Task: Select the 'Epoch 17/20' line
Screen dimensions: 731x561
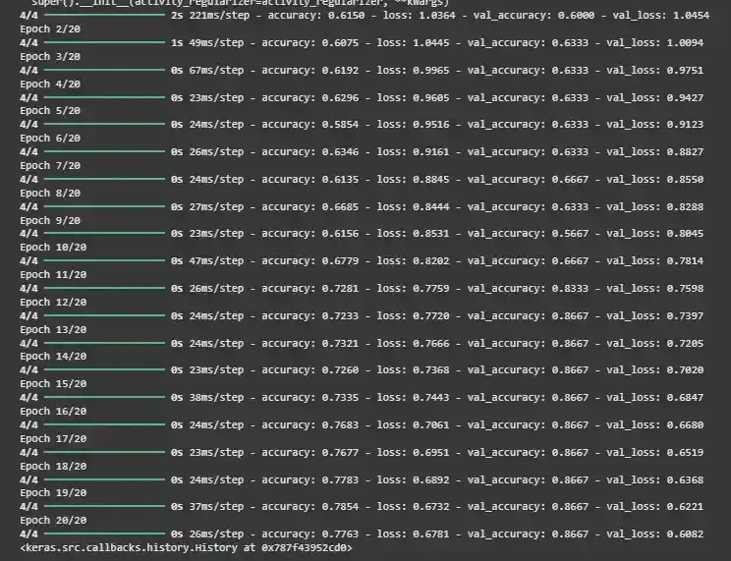Action: (53, 439)
